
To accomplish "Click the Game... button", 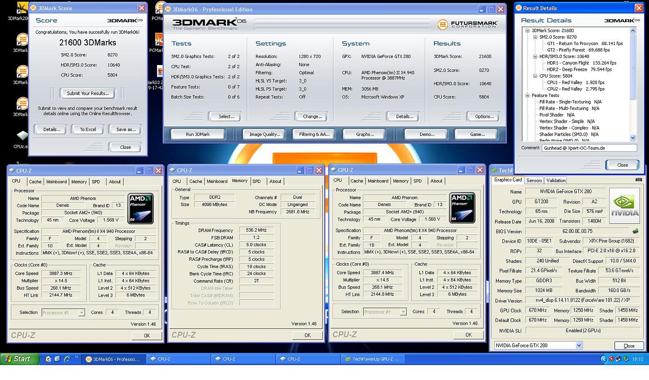I will click(x=477, y=134).
